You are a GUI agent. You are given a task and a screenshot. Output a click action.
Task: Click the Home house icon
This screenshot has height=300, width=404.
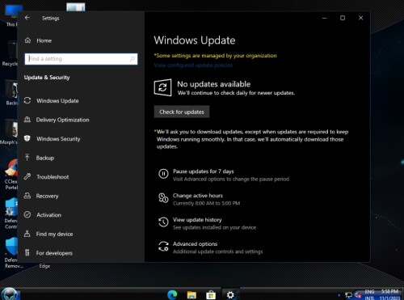click(x=27, y=40)
